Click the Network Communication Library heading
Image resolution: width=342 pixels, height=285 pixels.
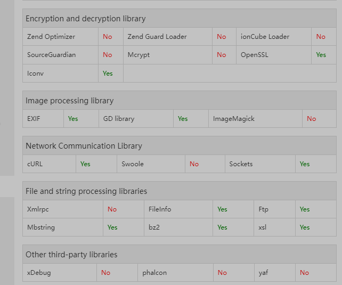[x=84, y=146]
